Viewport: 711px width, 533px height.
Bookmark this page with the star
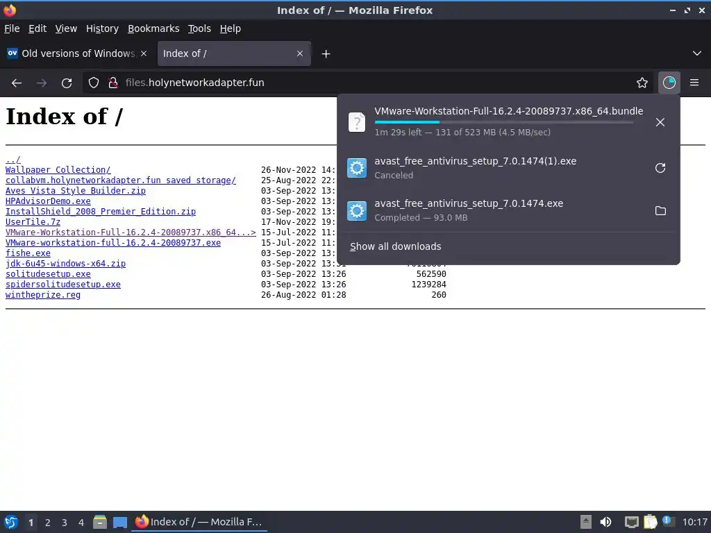[x=642, y=83]
